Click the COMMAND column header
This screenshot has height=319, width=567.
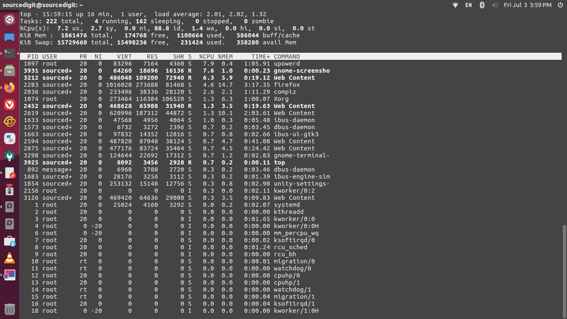(287, 56)
